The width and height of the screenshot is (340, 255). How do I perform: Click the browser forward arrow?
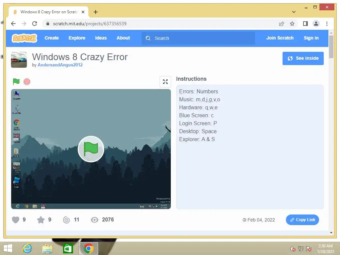24,24
